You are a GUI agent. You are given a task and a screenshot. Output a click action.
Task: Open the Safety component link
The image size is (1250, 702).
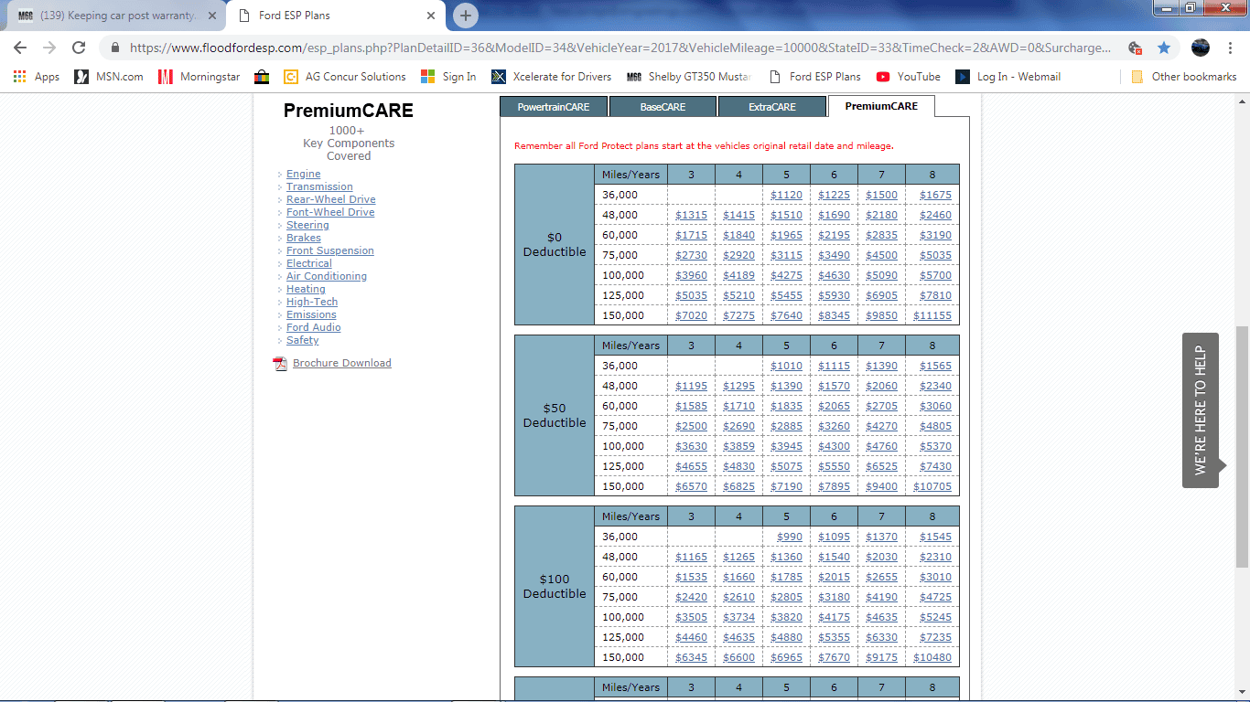(x=303, y=340)
